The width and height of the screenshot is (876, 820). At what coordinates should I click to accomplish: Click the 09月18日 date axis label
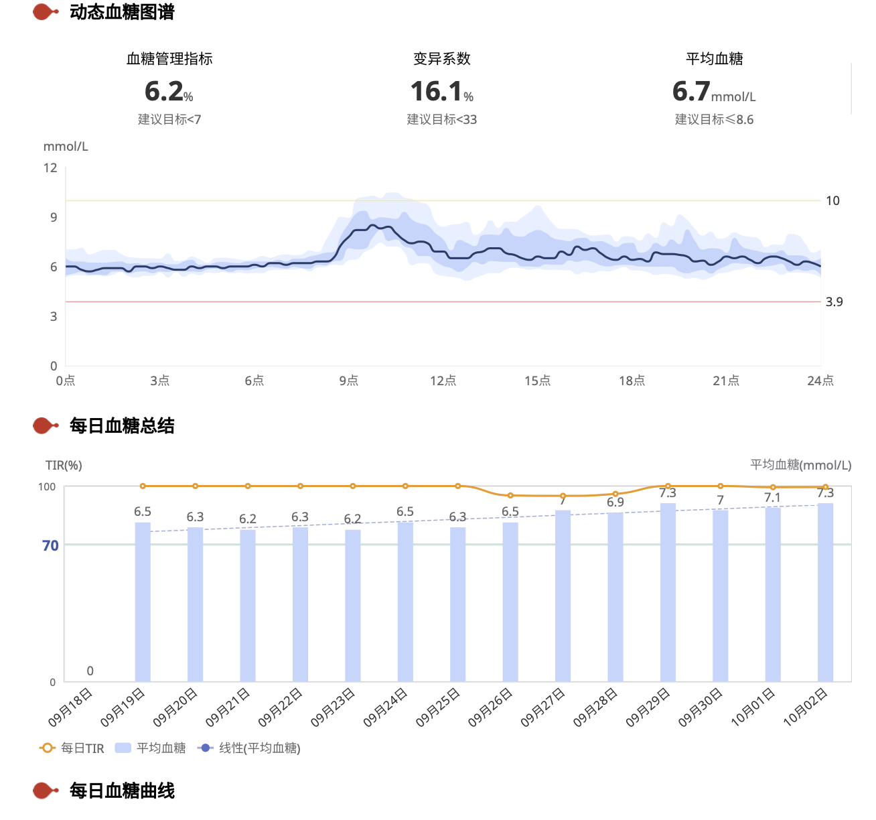click(71, 708)
